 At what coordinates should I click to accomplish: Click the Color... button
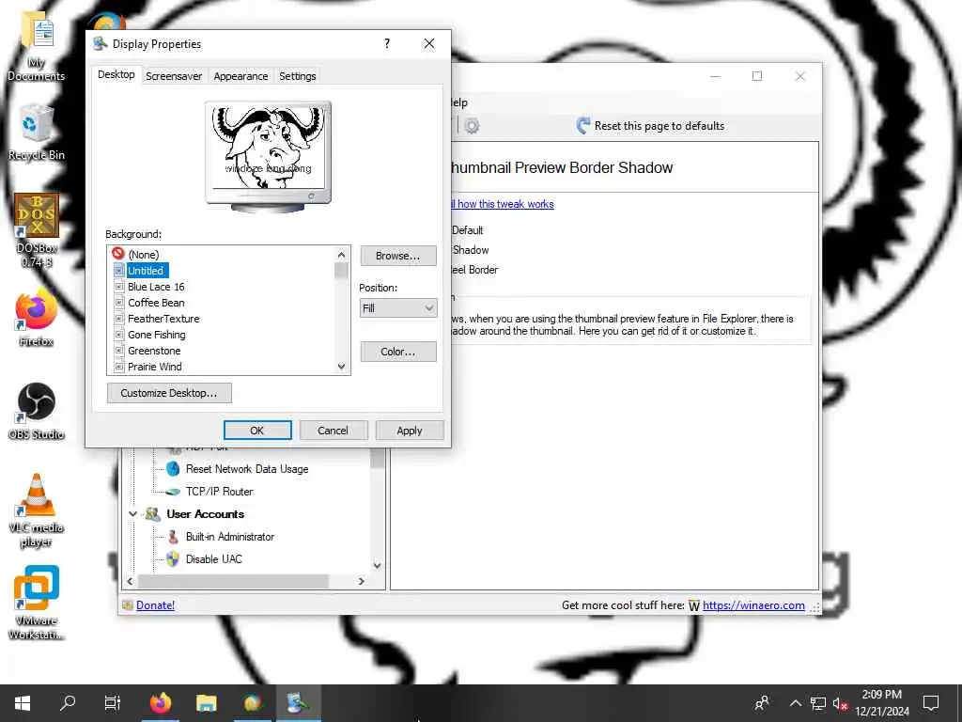point(398,352)
